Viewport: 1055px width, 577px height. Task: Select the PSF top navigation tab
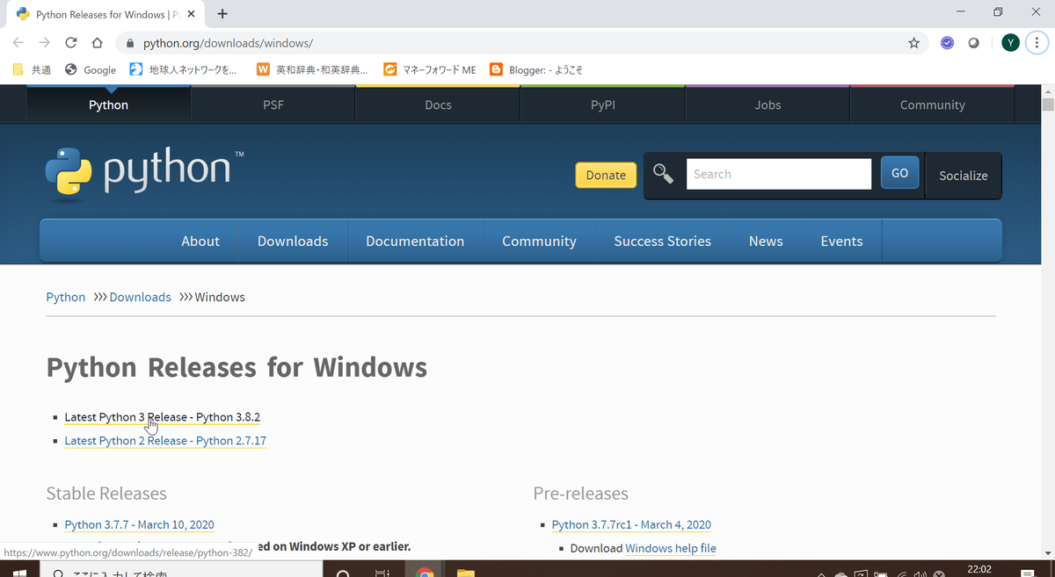point(273,105)
